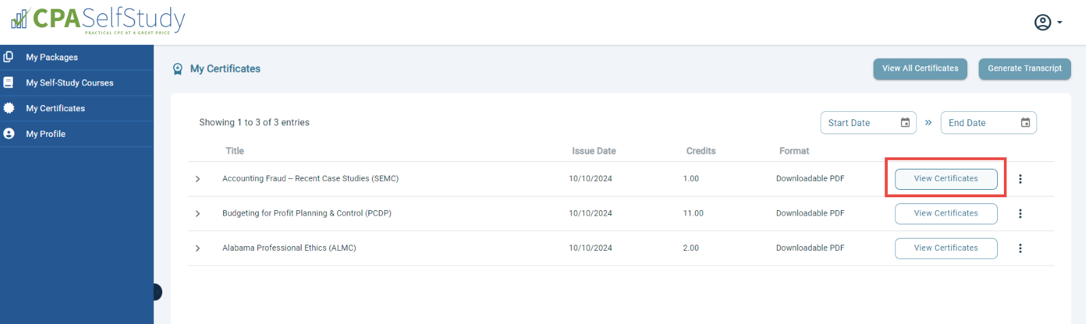The width and height of the screenshot is (1086, 324).
Task: Open the End Date calendar icon
Action: point(1026,123)
